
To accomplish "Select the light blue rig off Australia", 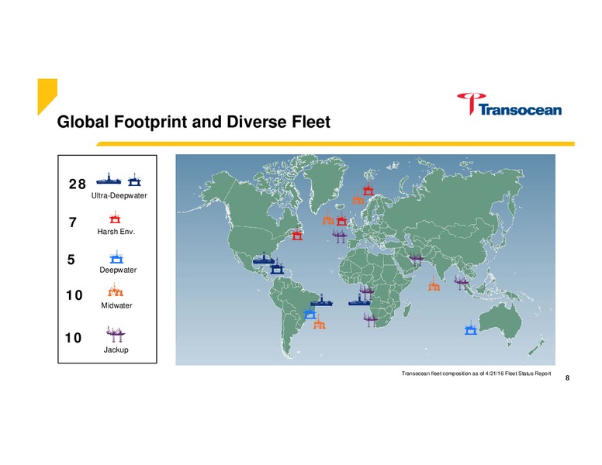I will [x=471, y=328].
